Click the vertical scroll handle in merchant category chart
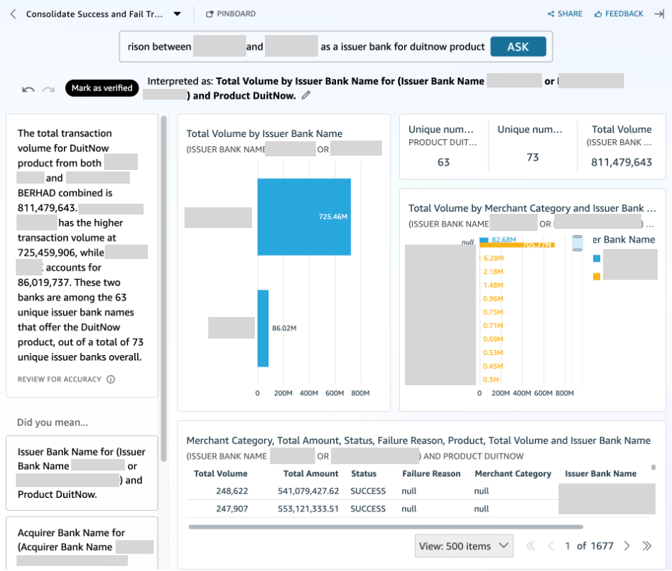The width and height of the screenshot is (672, 571). click(577, 244)
